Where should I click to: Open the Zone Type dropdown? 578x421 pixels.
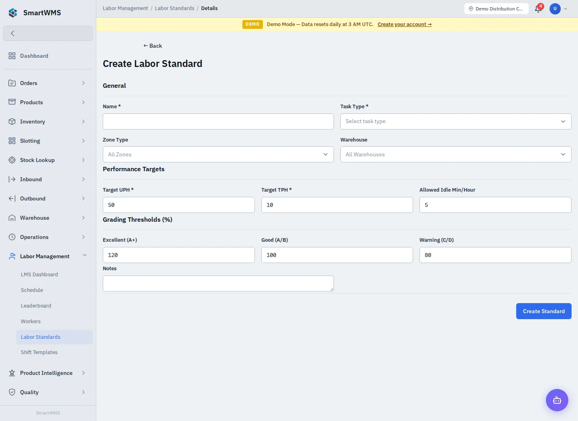click(x=218, y=154)
